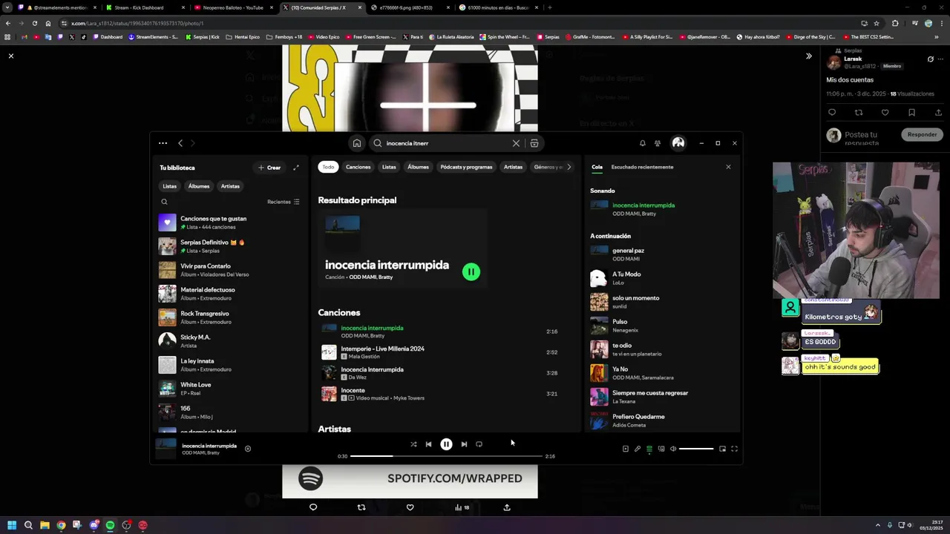This screenshot has width=950, height=534.
Task: Open Canciones que te gustan playlist
Action: [230, 222]
